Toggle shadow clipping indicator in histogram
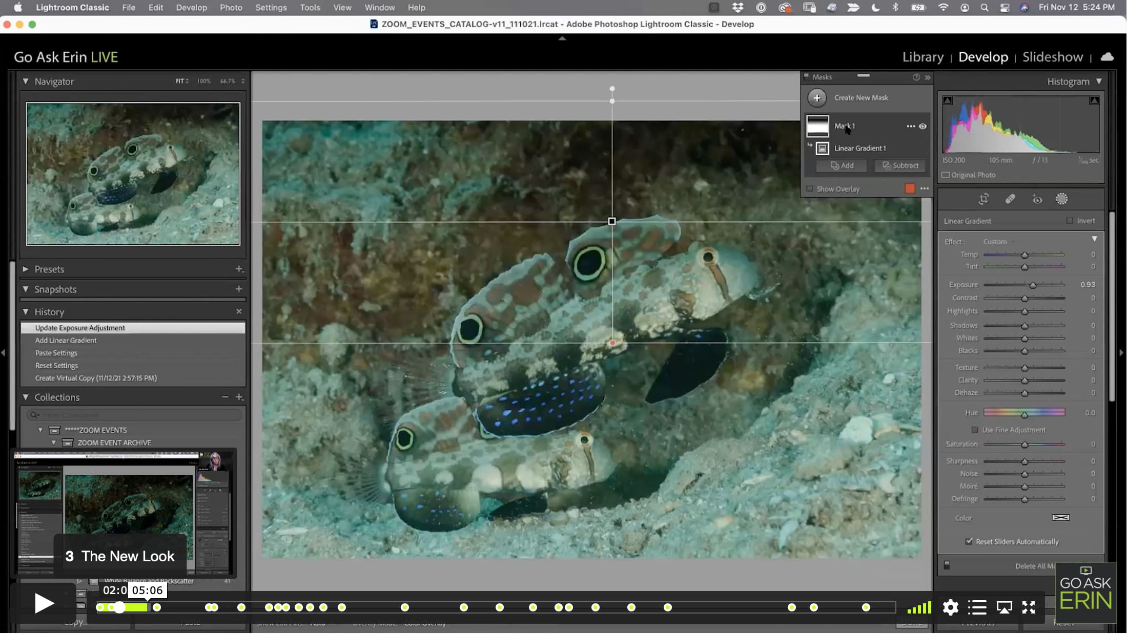 tap(948, 100)
